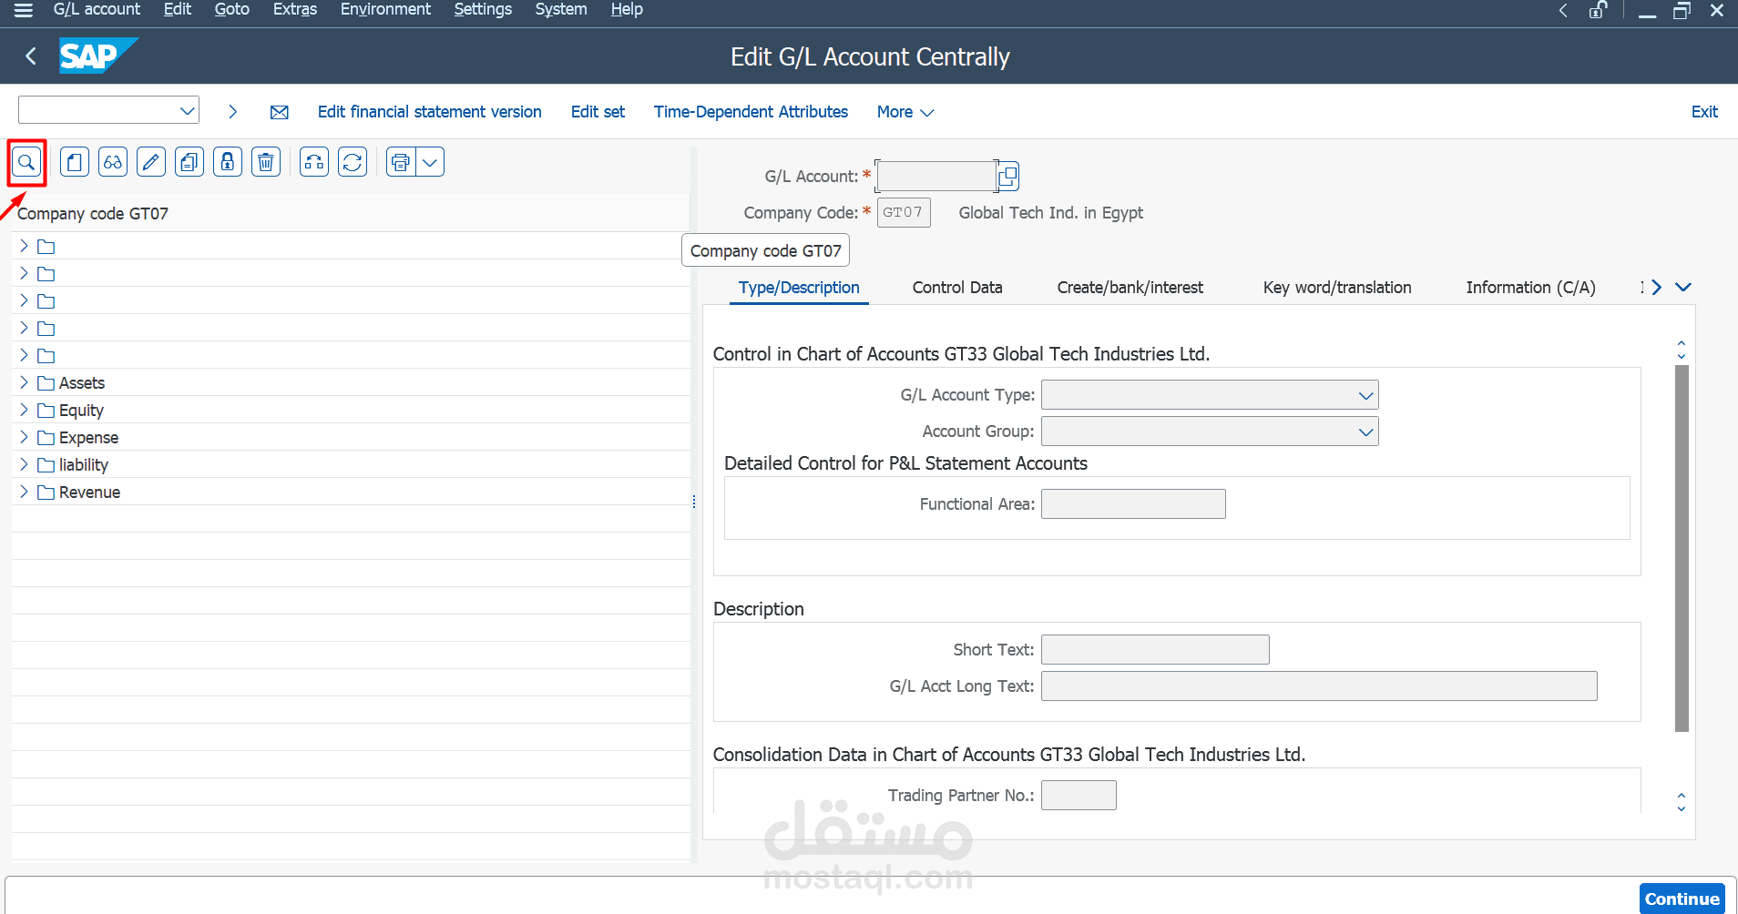This screenshot has height=914, width=1738.
Task: Click the Assets folder label
Action: [82, 383]
